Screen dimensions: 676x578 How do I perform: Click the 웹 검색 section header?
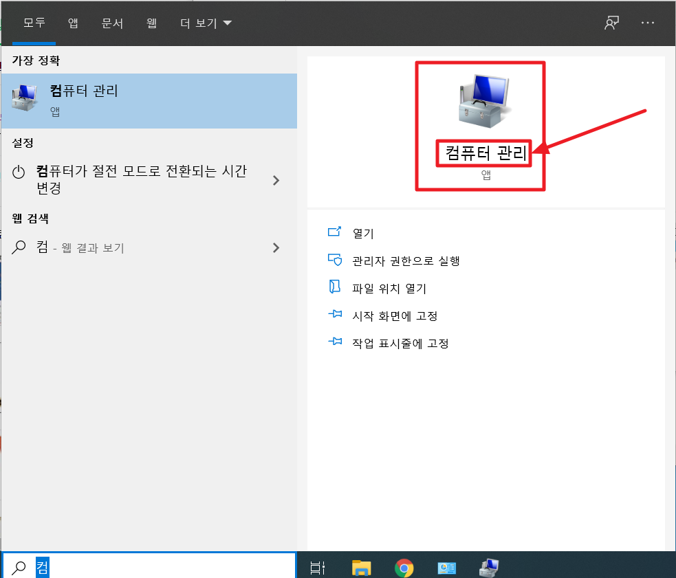tap(30, 219)
